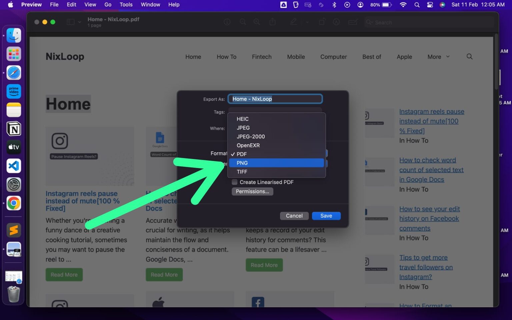
Task: Choose JPEG from the format list
Action: [276, 128]
